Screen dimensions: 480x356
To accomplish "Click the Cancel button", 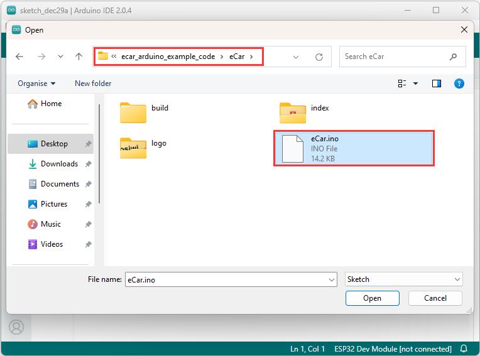I will pos(435,298).
